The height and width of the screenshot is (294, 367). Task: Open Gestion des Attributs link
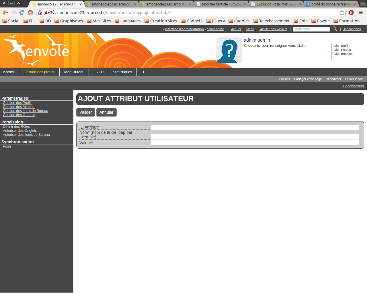tap(19, 107)
